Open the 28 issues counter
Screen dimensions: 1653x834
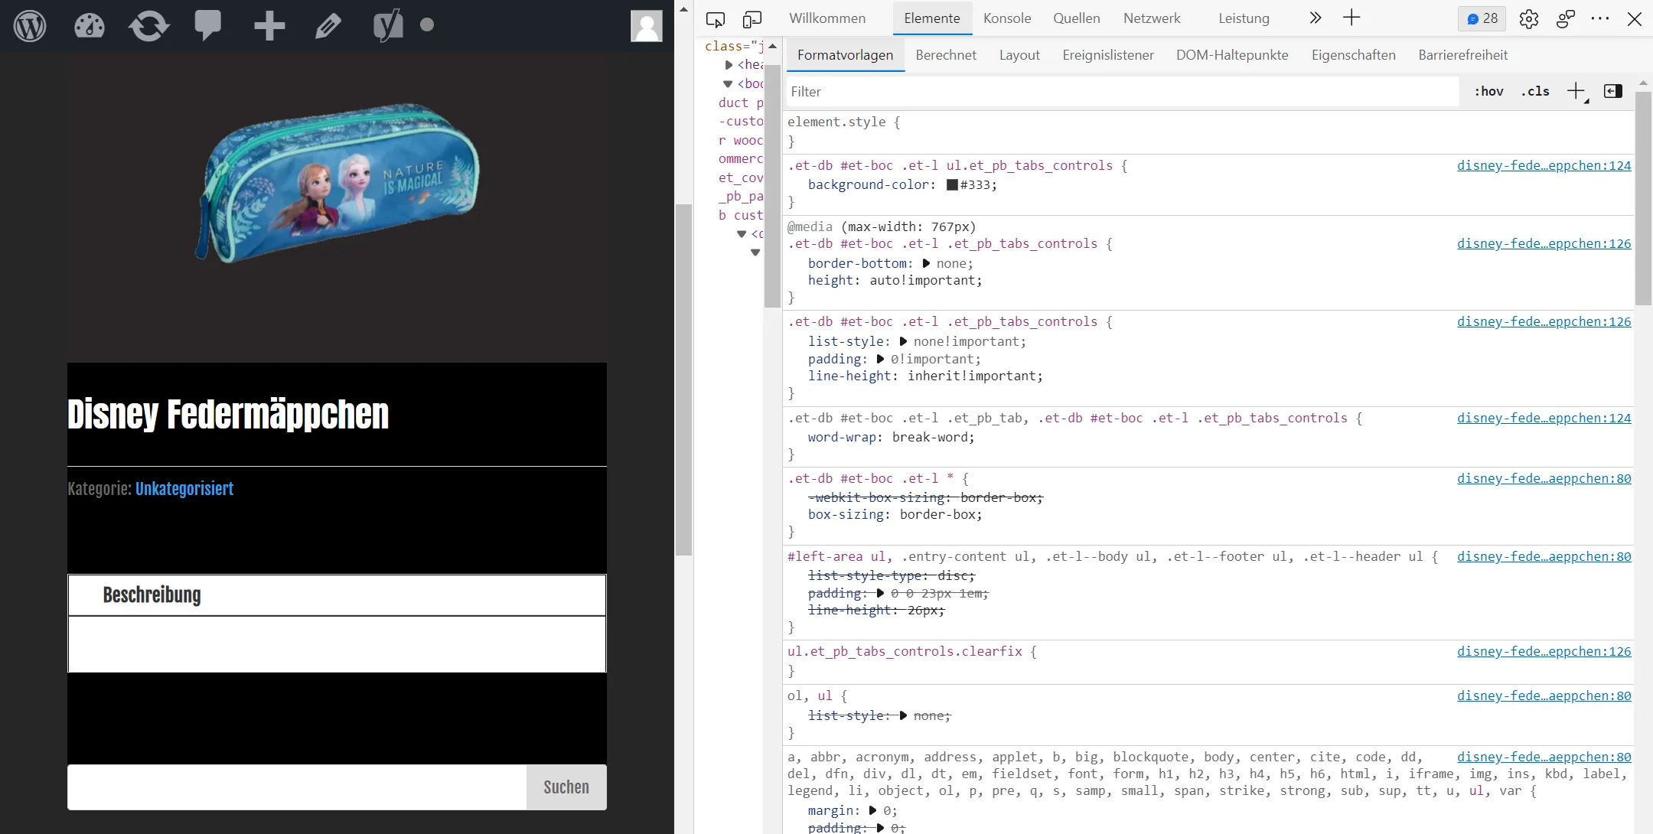tap(1482, 18)
